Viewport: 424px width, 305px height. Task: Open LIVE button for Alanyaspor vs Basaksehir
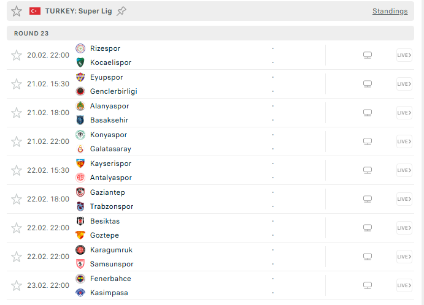(x=404, y=113)
